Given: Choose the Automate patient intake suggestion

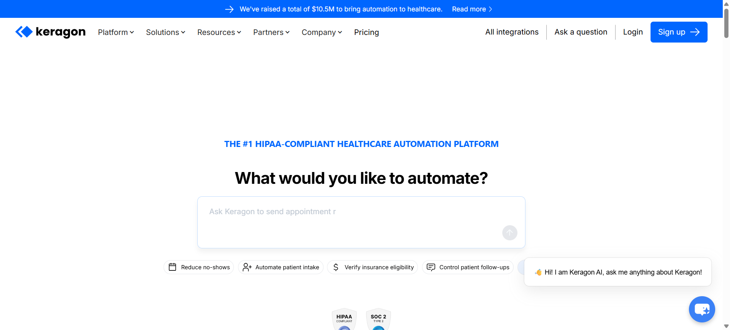Looking at the screenshot, I should [x=281, y=267].
